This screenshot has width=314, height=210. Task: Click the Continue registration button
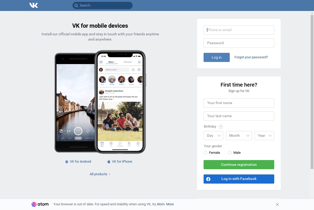(x=239, y=165)
